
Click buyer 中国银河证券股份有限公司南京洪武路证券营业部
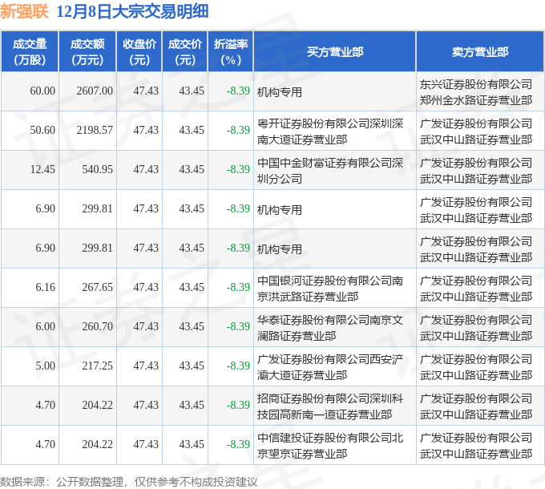[330, 289]
